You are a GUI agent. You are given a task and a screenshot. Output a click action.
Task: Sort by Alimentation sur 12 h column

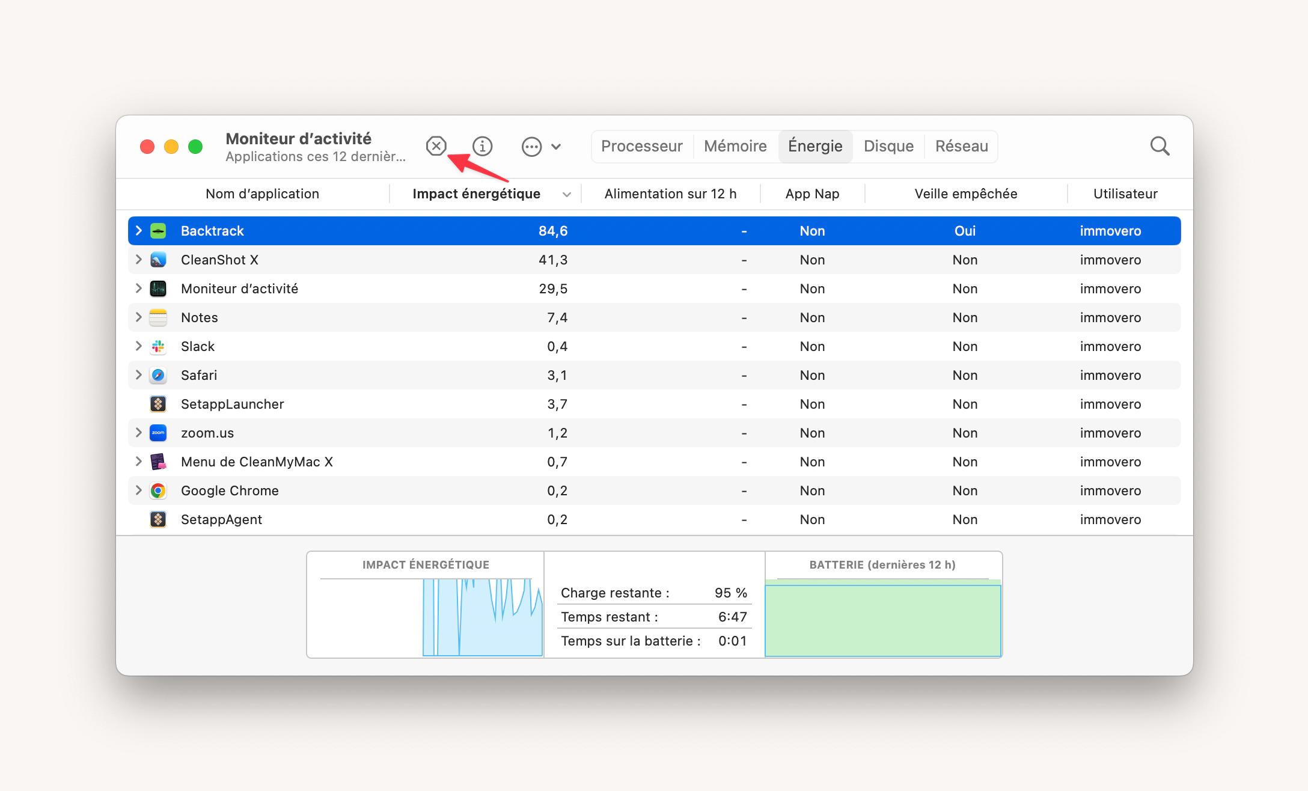[670, 194]
